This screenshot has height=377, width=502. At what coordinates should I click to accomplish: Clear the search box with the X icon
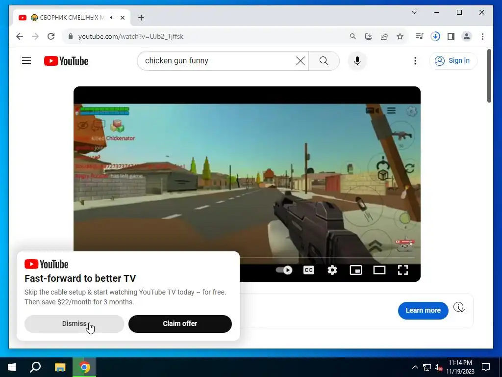pyautogui.click(x=301, y=60)
